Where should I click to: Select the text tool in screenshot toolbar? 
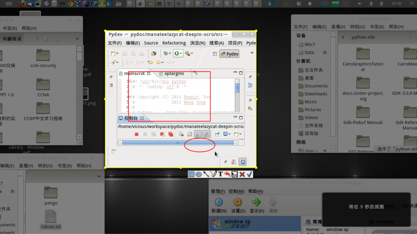pyautogui.click(x=220, y=174)
